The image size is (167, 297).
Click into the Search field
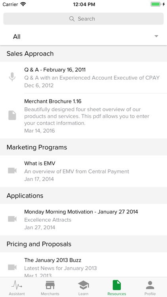point(83,19)
